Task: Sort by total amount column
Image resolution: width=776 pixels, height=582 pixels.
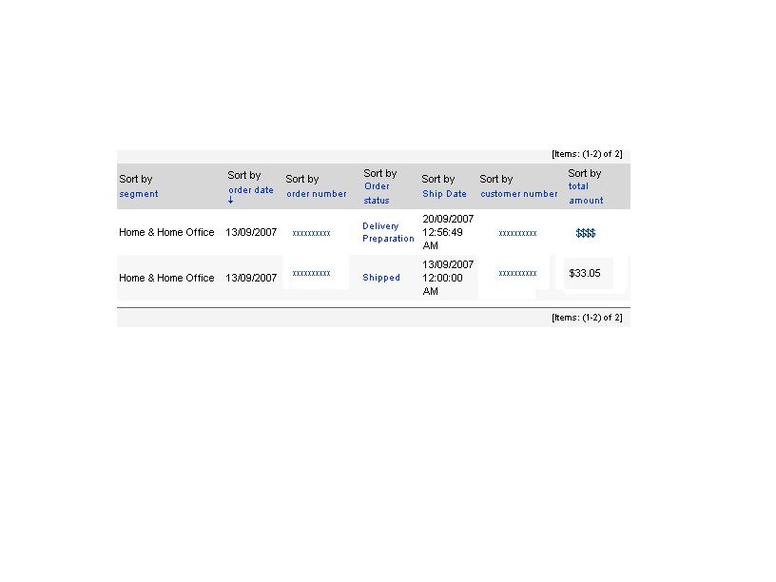Action: [x=586, y=193]
